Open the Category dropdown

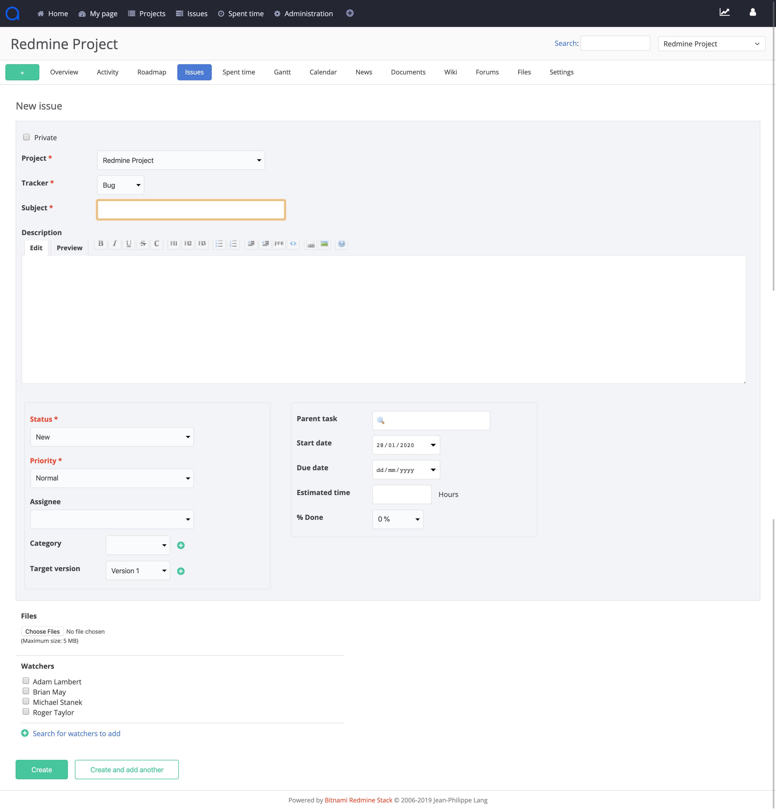(138, 545)
